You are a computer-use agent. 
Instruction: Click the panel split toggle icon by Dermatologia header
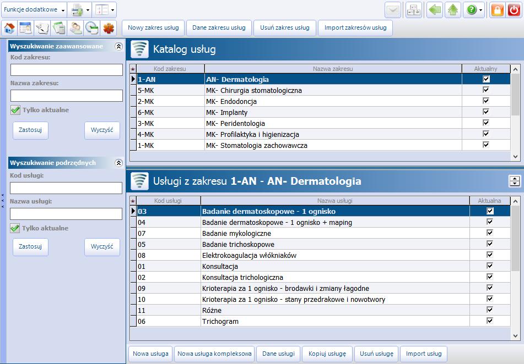click(514, 181)
